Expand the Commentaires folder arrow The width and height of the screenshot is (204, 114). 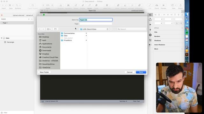pyautogui.click(x=86, y=33)
